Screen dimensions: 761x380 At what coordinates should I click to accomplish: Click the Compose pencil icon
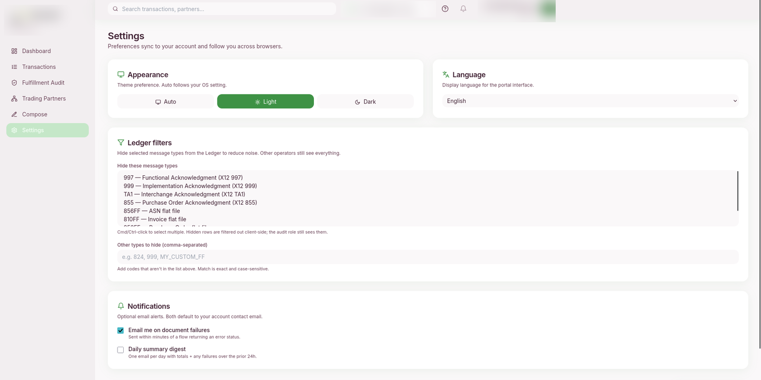(x=14, y=114)
